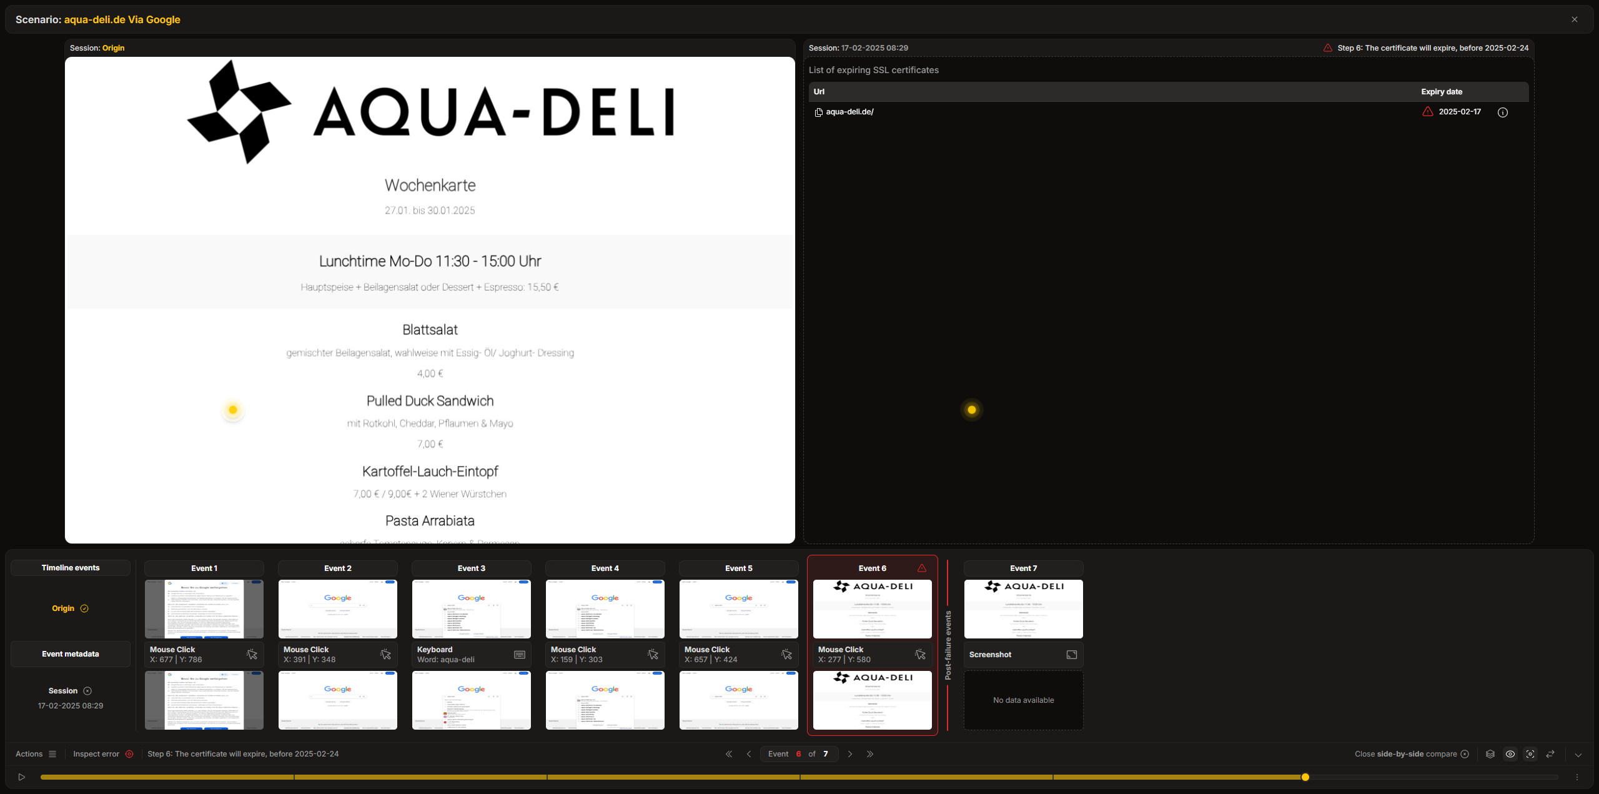Screen dimensions: 1599x794
Task: Click the status text Step 6 certificate will expire in bottom bar
Action: pyautogui.click(x=243, y=754)
